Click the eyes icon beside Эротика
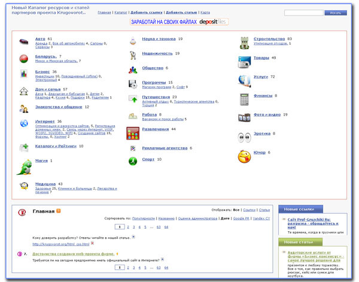The width and height of the screenshot is (359, 282). tap(244, 136)
